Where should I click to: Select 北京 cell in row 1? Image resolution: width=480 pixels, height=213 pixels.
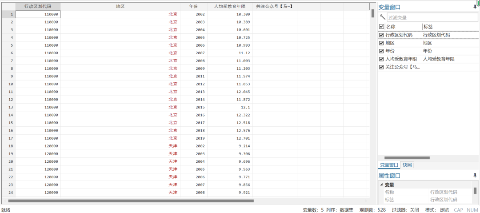(120, 14)
